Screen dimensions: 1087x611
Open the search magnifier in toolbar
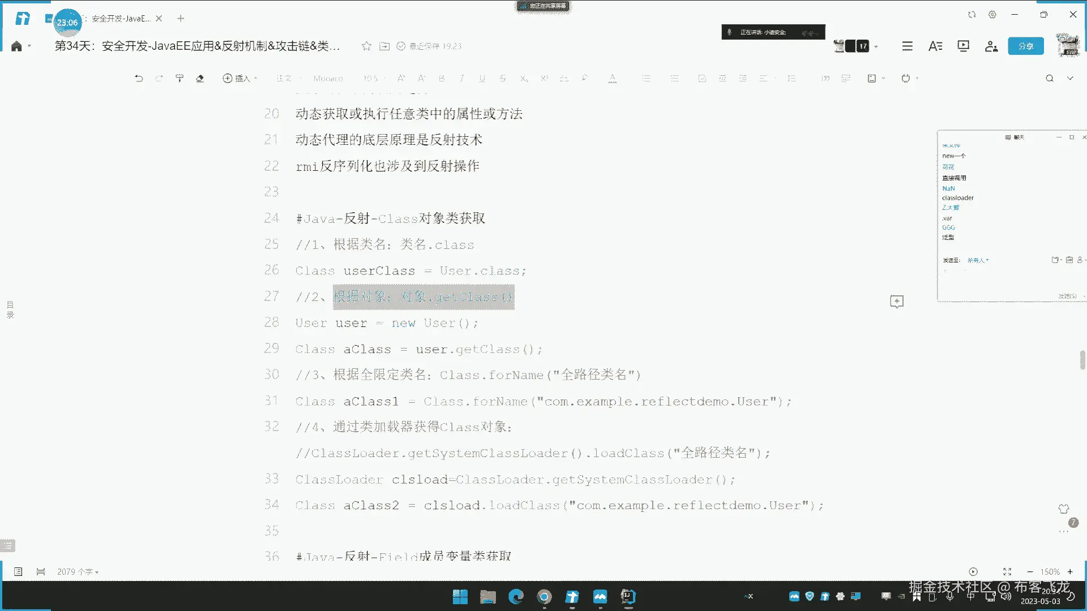pyautogui.click(x=1049, y=79)
